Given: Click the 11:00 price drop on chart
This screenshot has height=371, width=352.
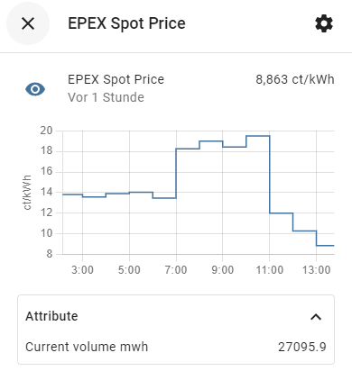Looking at the screenshot, I should click(270, 175).
